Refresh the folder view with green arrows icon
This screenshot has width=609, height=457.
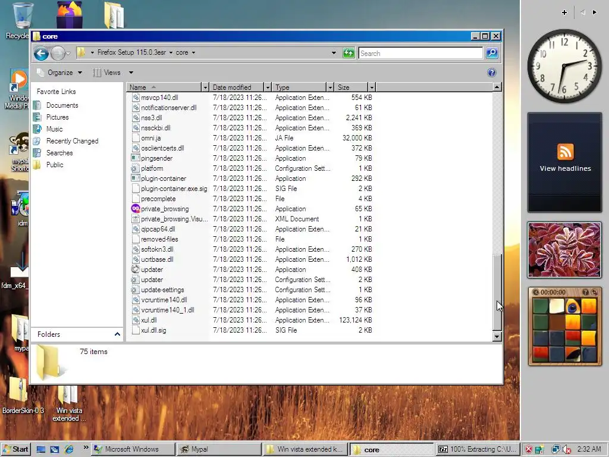click(x=349, y=53)
